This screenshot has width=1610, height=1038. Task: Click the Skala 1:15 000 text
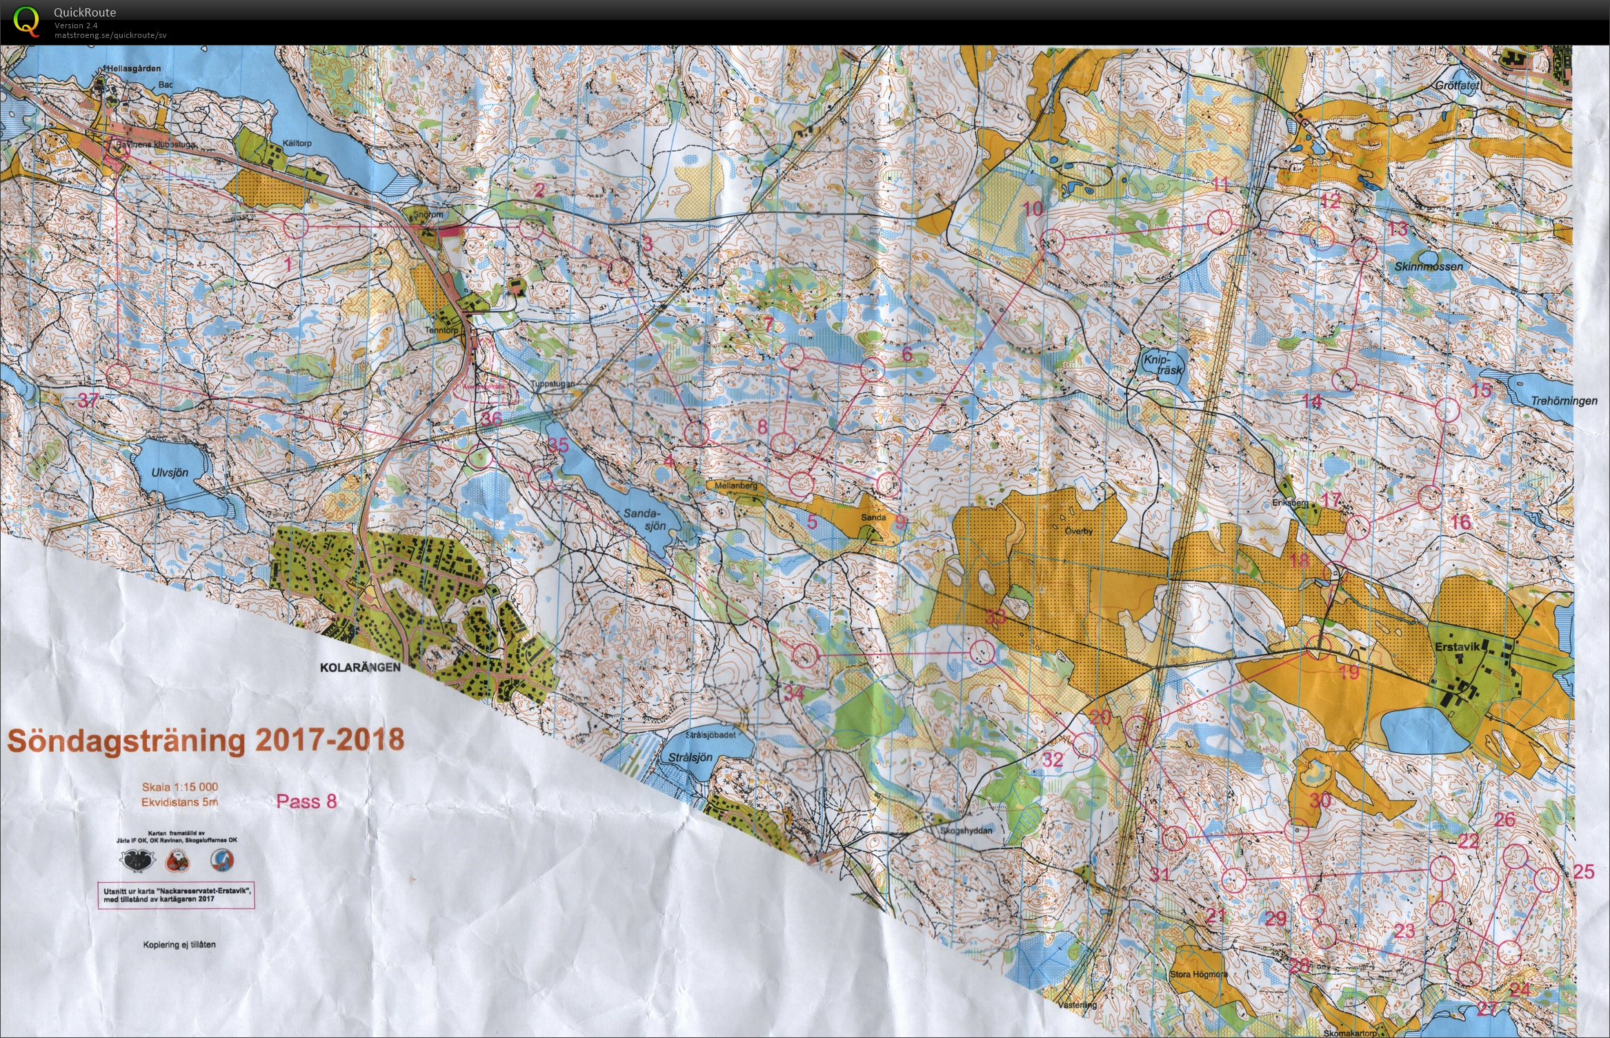coord(180,787)
